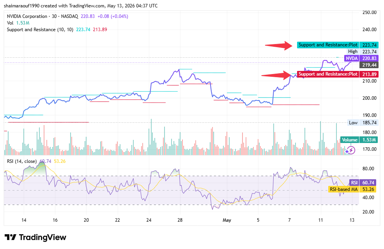This screenshot has height=249, width=384.
Task: Click the lower red arrow annotation
Action: click(276, 75)
